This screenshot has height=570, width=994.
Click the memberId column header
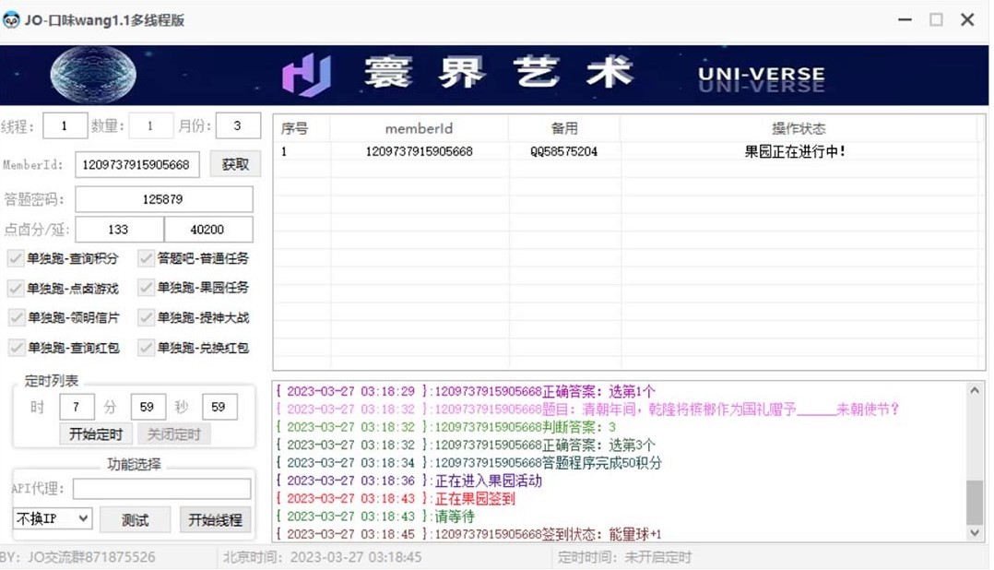pos(419,129)
